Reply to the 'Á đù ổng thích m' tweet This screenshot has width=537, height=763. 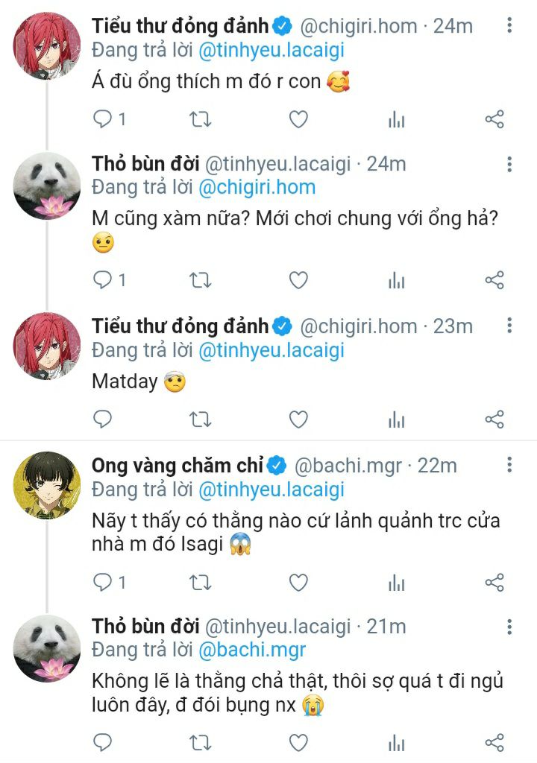(x=109, y=119)
